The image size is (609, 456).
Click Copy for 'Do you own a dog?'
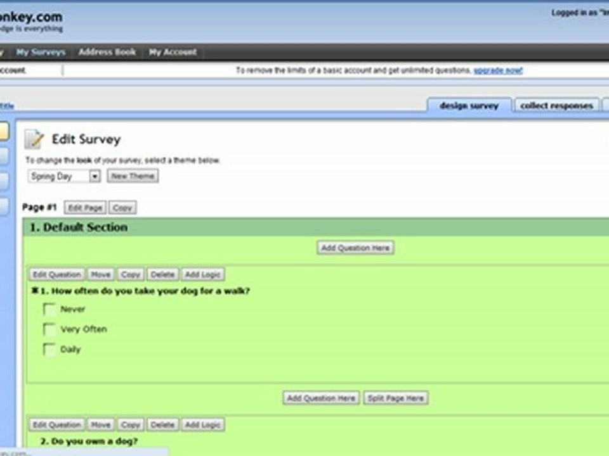click(131, 425)
